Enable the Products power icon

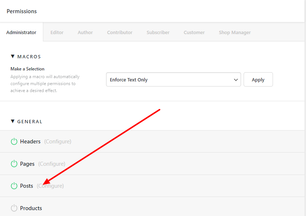(14, 208)
